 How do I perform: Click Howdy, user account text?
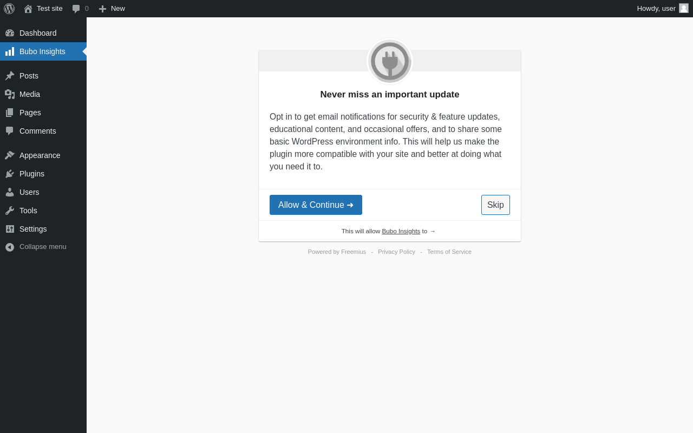(656, 9)
